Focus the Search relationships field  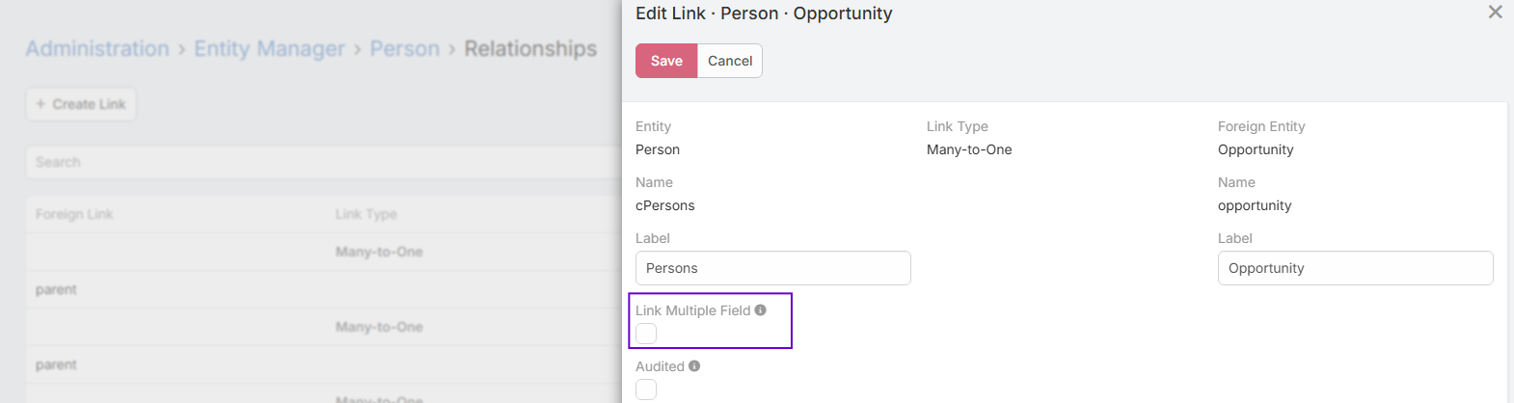coord(318,162)
